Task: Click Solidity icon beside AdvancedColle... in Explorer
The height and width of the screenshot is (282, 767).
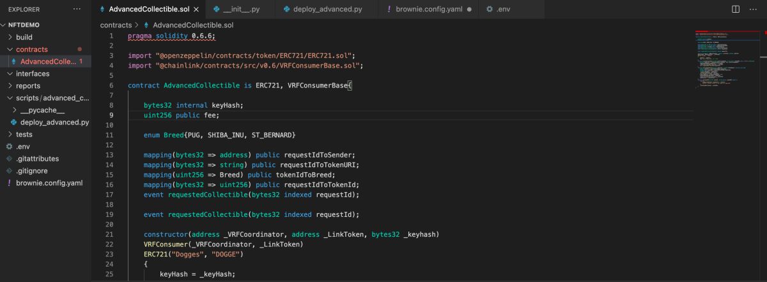Action: (13, 62)
